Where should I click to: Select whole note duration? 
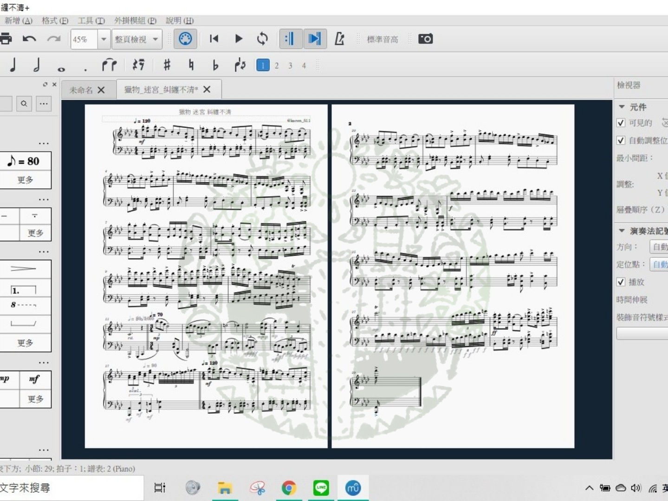point(61,69)
